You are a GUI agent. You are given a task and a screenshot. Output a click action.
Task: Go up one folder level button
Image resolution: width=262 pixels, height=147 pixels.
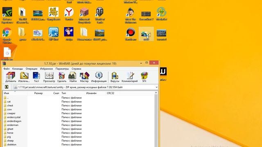(7, 87)
